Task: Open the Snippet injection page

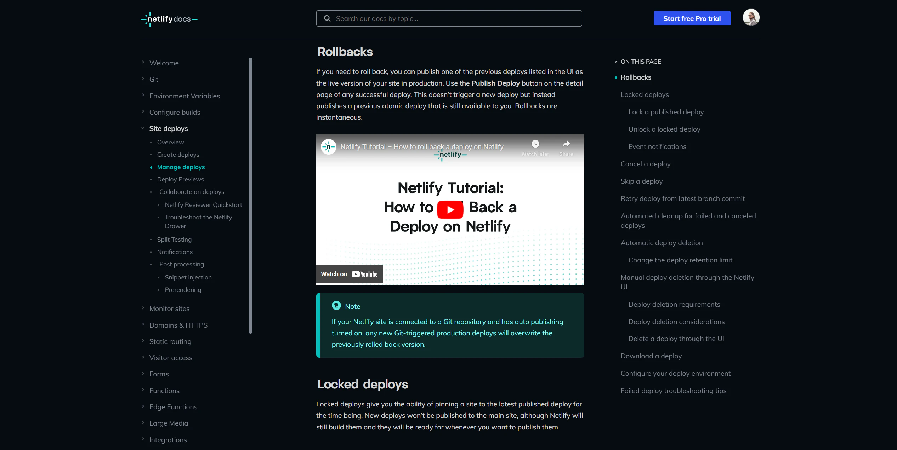Action: pos(188,277)
